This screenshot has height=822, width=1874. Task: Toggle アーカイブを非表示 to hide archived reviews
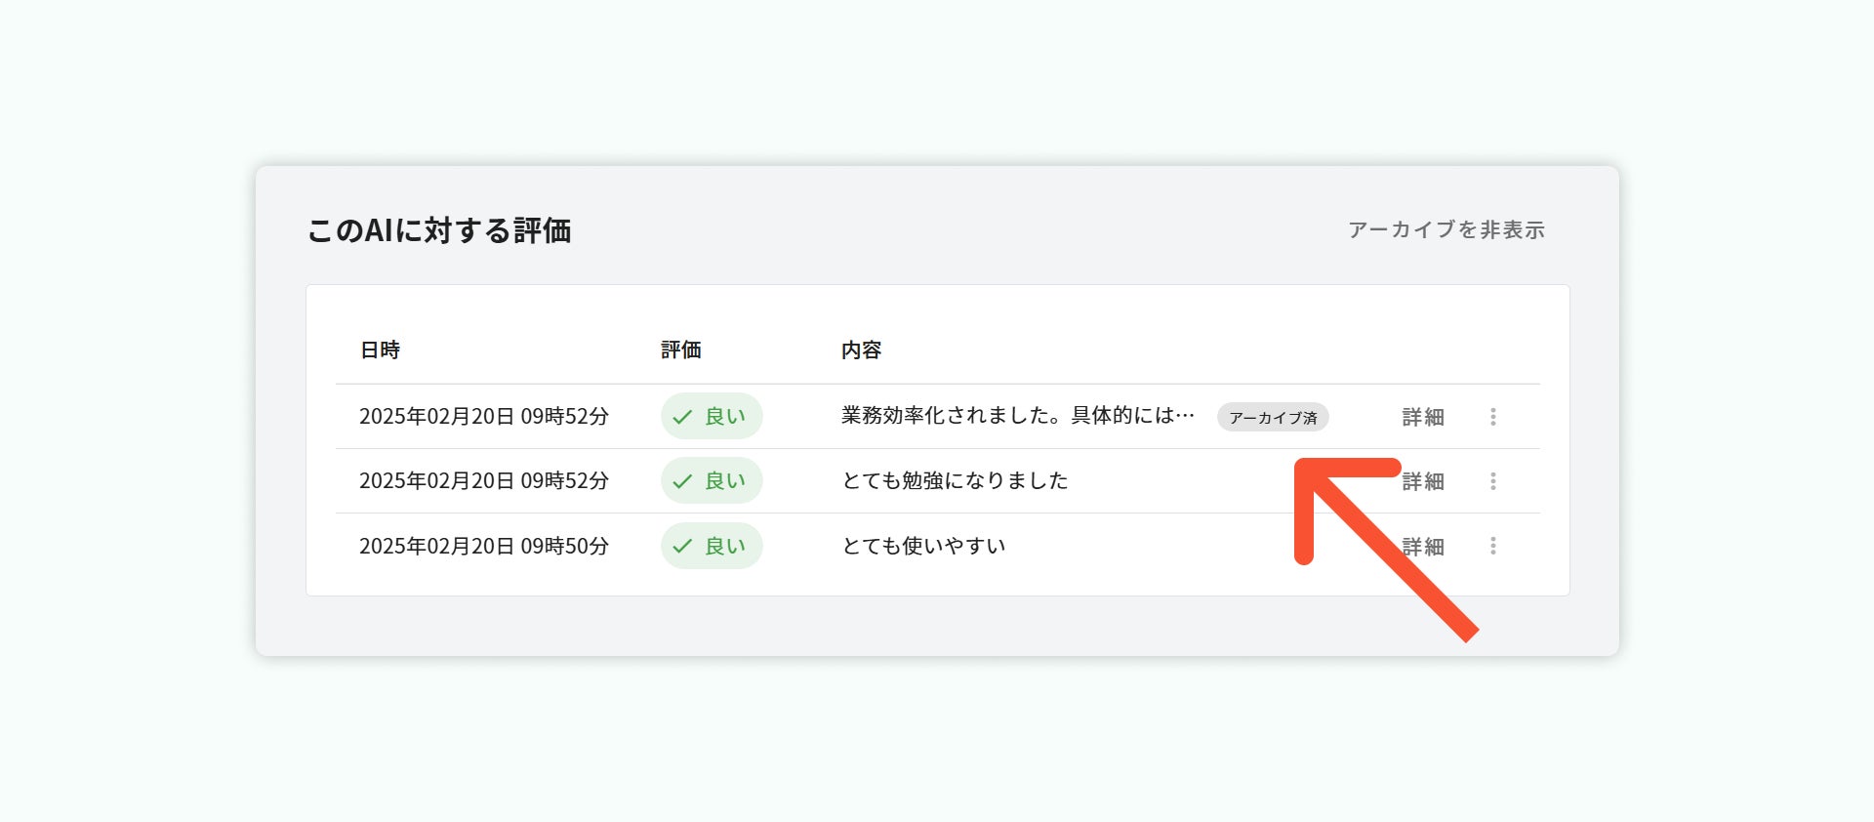coord(1446,230)
